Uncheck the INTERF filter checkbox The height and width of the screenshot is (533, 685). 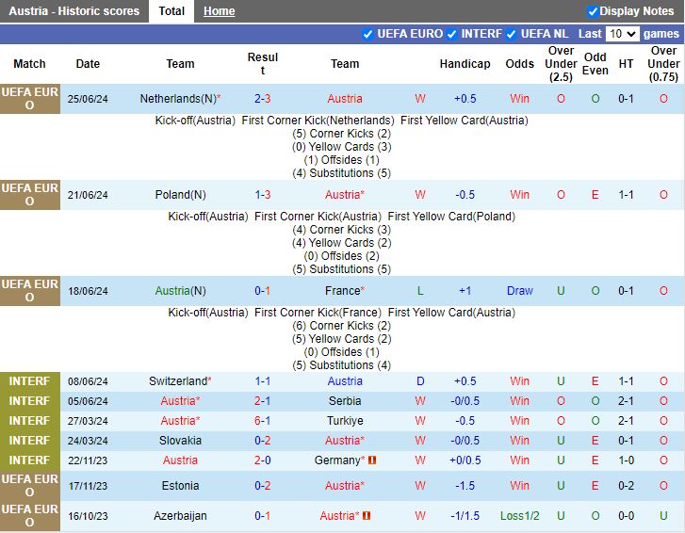tap(451, 34)
